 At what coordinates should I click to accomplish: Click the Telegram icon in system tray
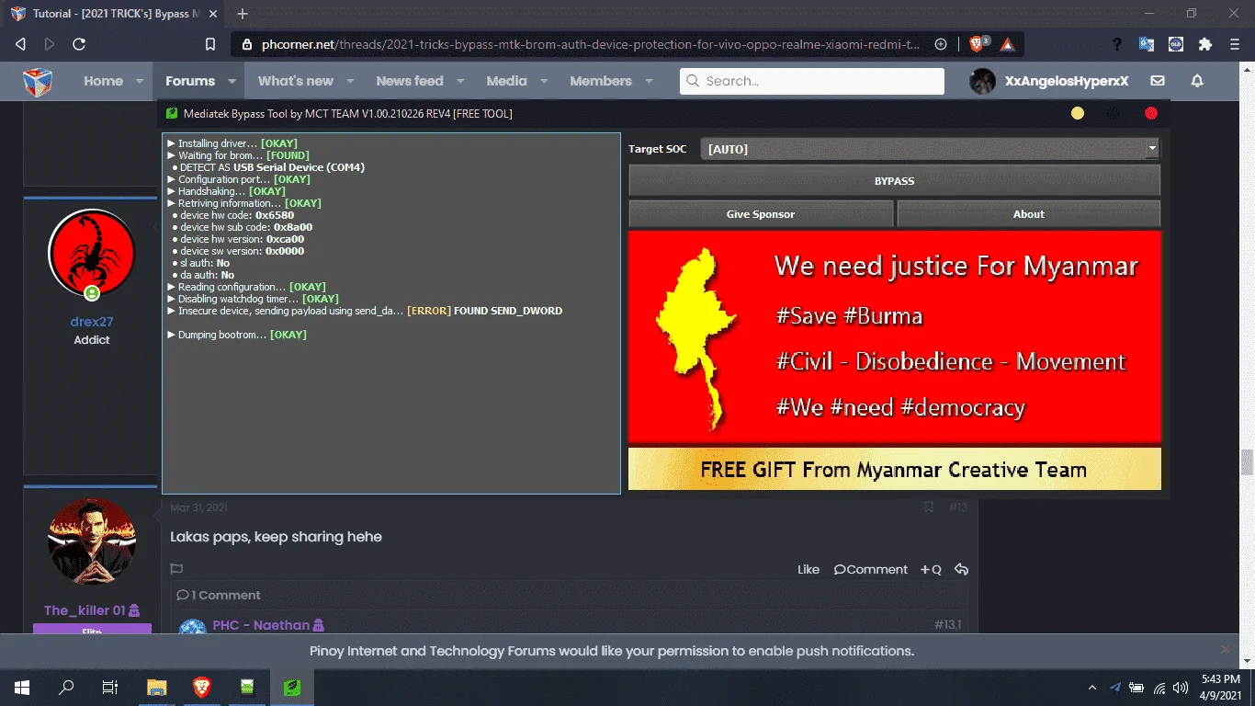coord(1115,687)
